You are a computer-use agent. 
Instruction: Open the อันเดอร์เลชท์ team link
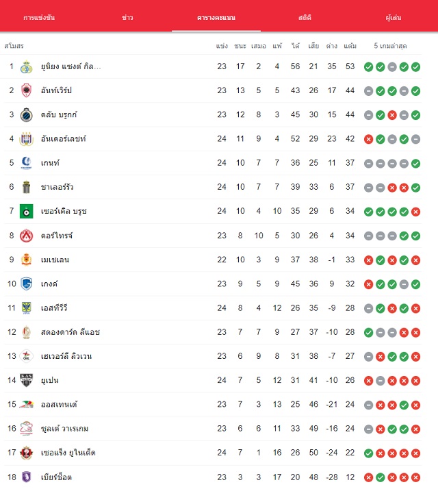point(63,139)
